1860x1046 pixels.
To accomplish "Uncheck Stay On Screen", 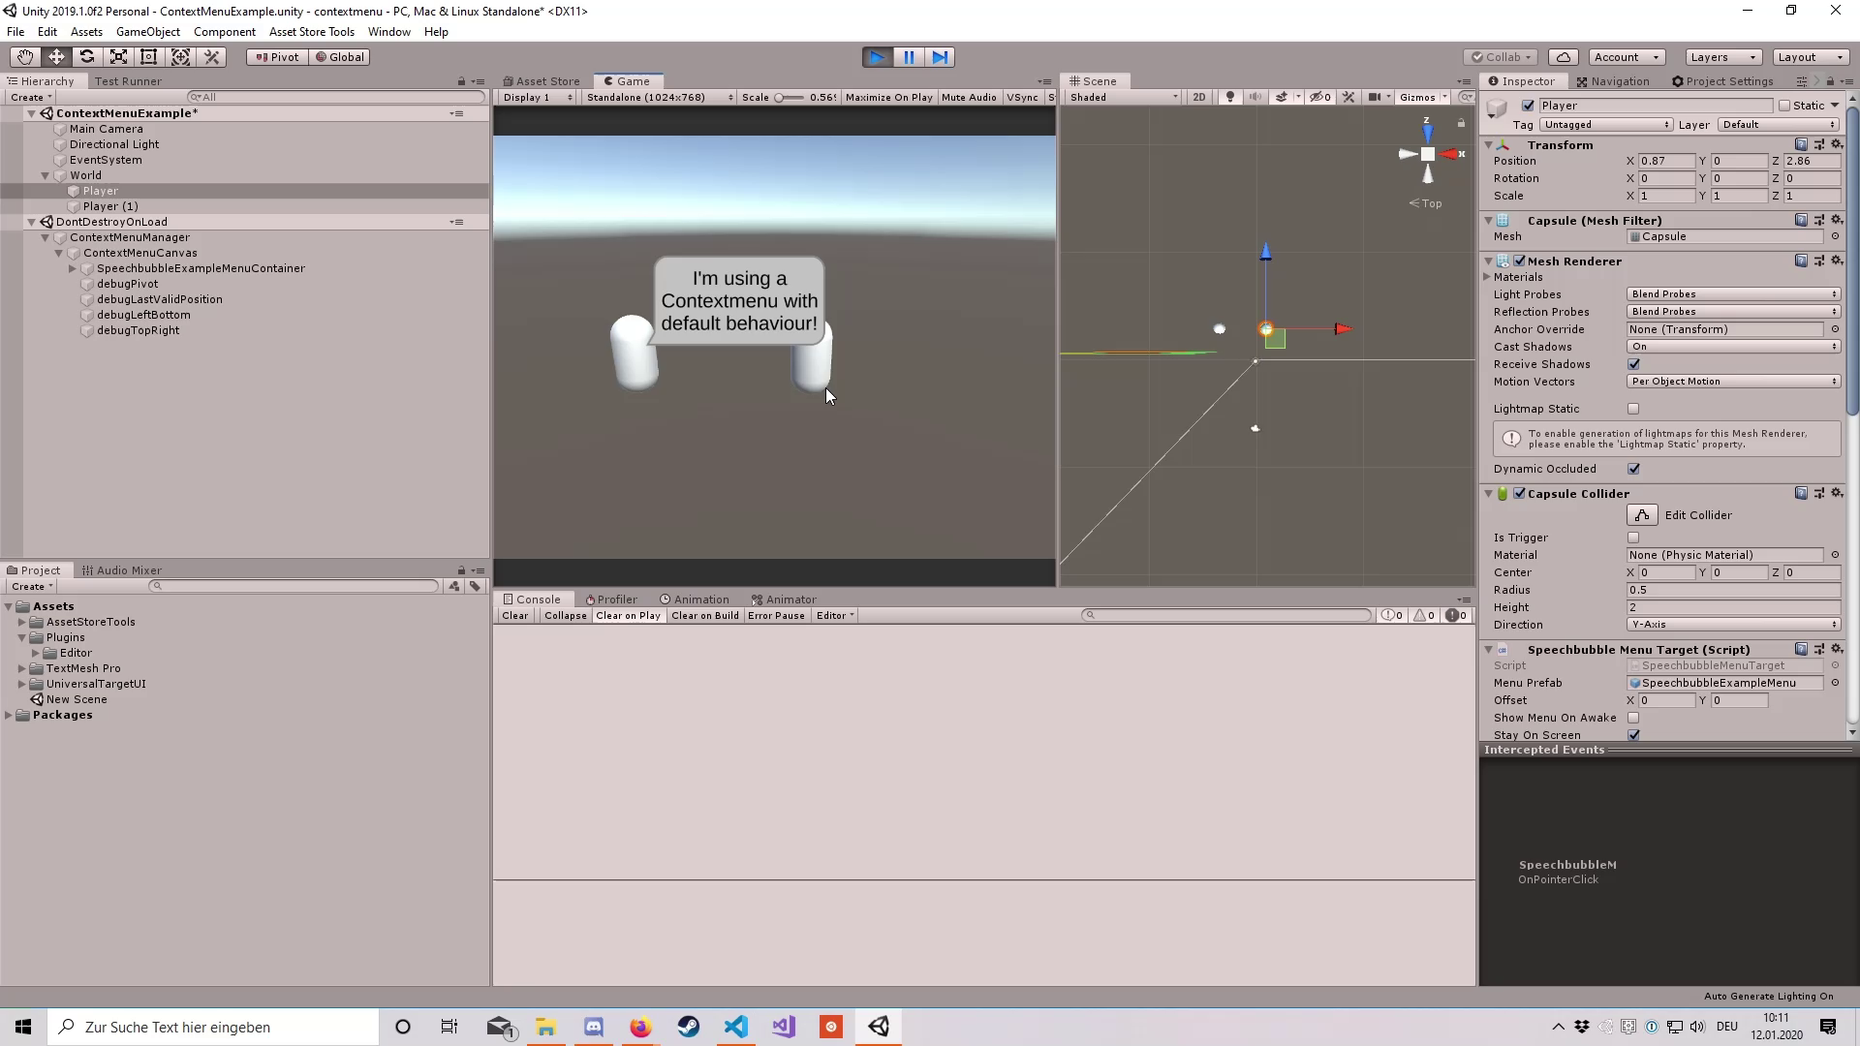I will pos(1634,735).
